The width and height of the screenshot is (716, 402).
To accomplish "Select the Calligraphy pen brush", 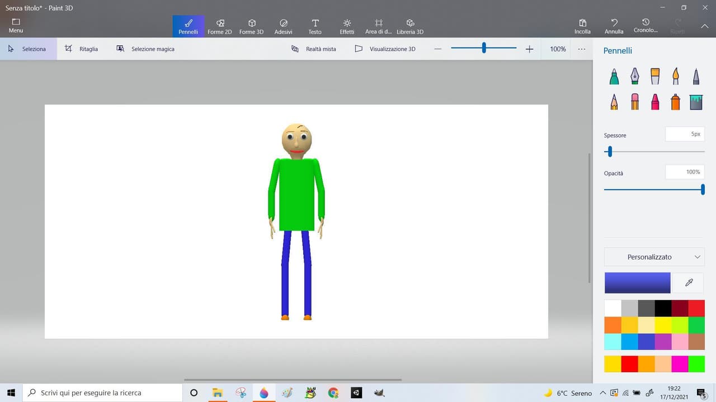I will tap(635, 76).
